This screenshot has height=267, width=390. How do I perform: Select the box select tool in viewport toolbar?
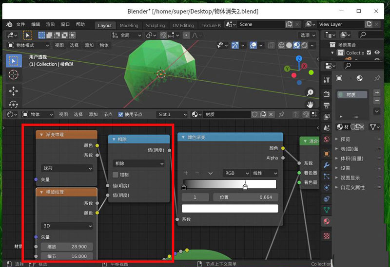(x=14, y=61)
